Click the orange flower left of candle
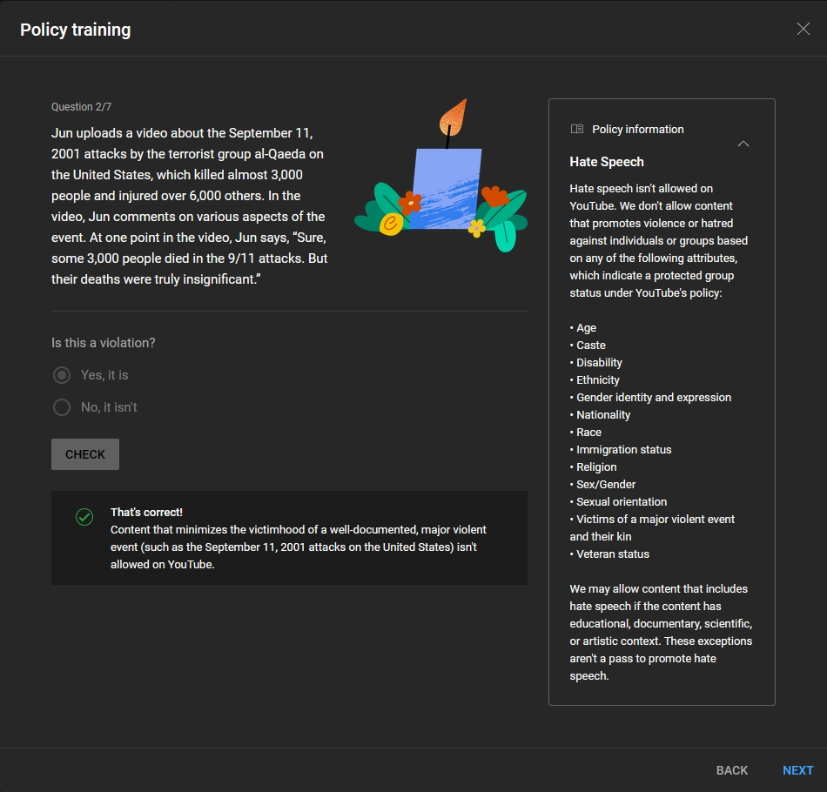 coord(409,202)
